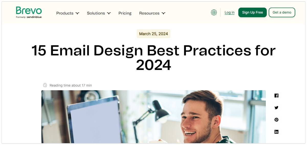Click the Products menu label

click(65, 13)
